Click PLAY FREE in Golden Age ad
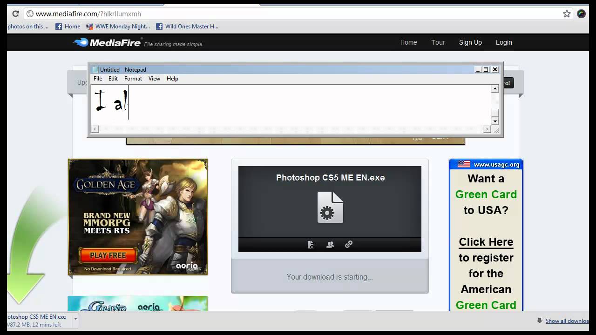Screen dimensions: 596x335 (x=108, y=255)
